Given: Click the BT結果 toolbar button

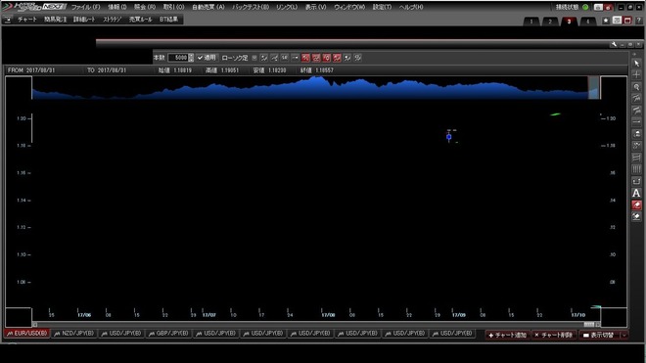Looking at the screenshot, I should [168, 20].
